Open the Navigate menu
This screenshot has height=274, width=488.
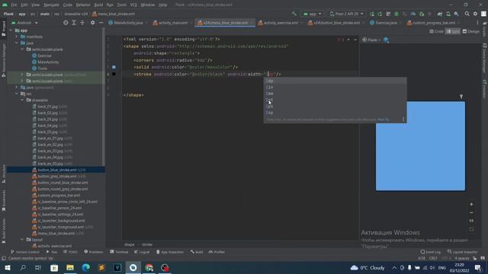tap(51, 5)
